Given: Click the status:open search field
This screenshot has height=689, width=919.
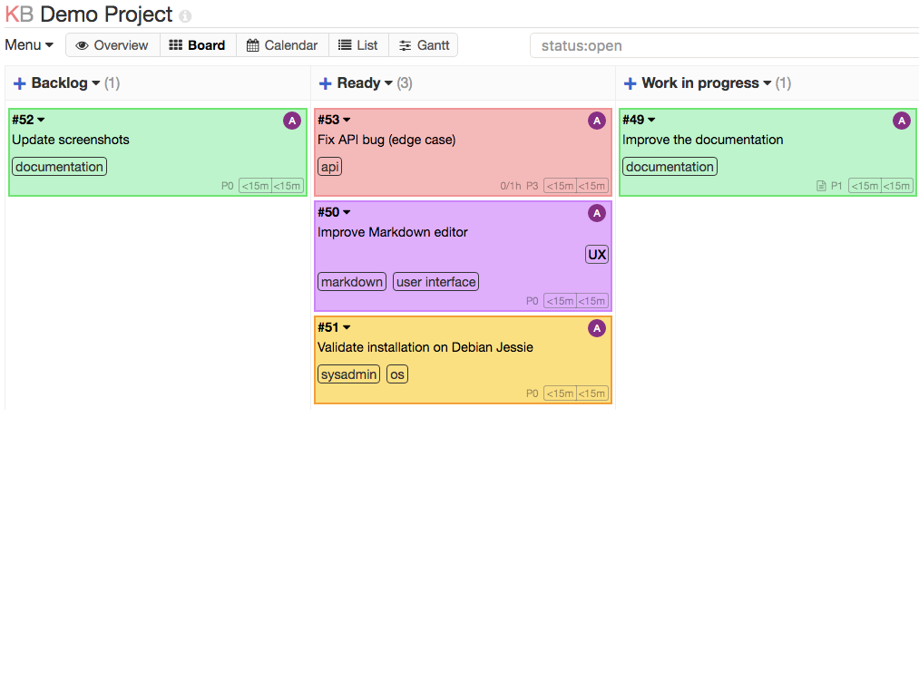Looking at the screenshot, I should click(x=724, y=45).
